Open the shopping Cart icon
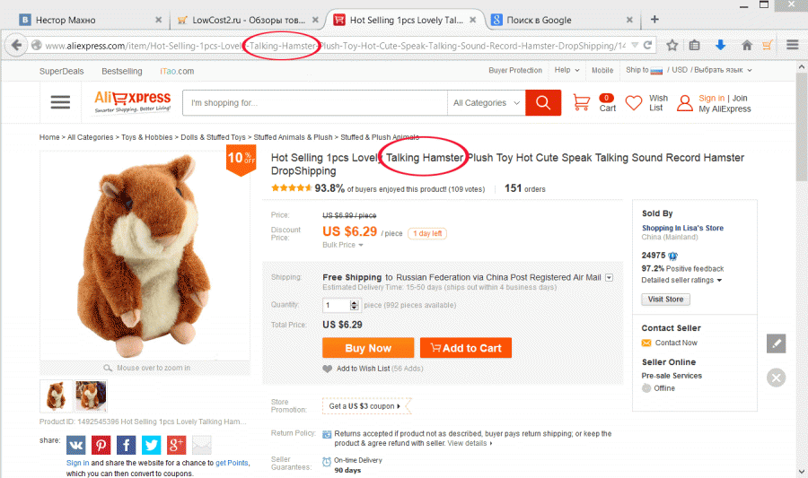Screen dimensions: 808x478 click(x=581, y=102)
